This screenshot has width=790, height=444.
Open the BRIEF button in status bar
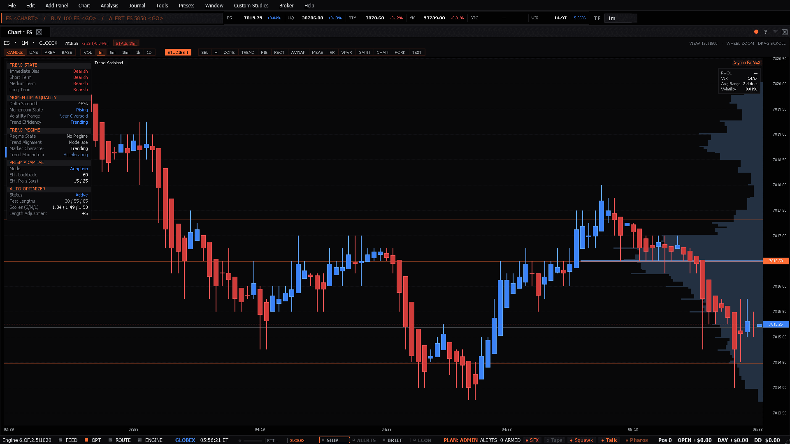coord(393,440)
